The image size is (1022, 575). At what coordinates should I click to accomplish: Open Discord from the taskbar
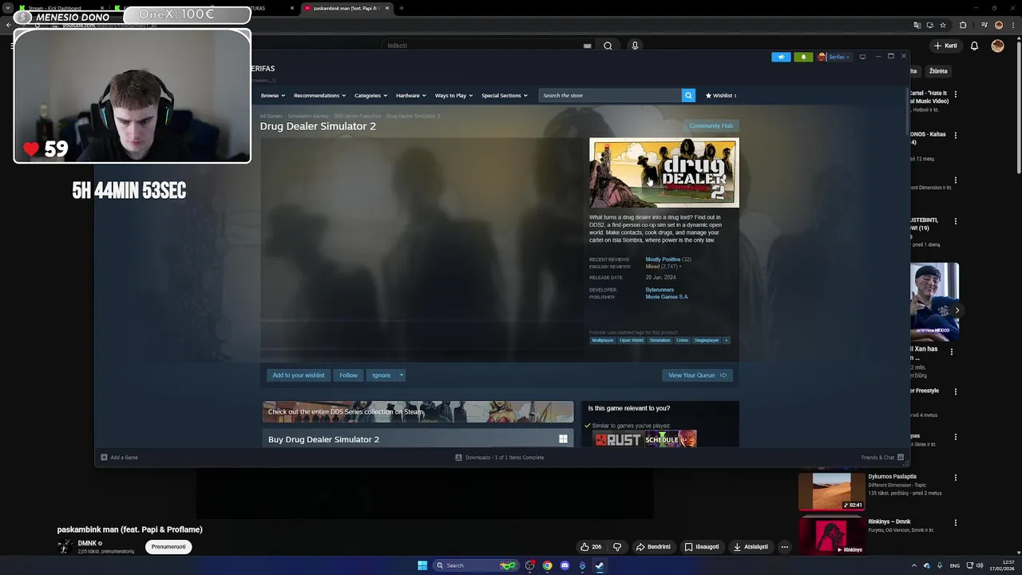click(x=564, y=565)
